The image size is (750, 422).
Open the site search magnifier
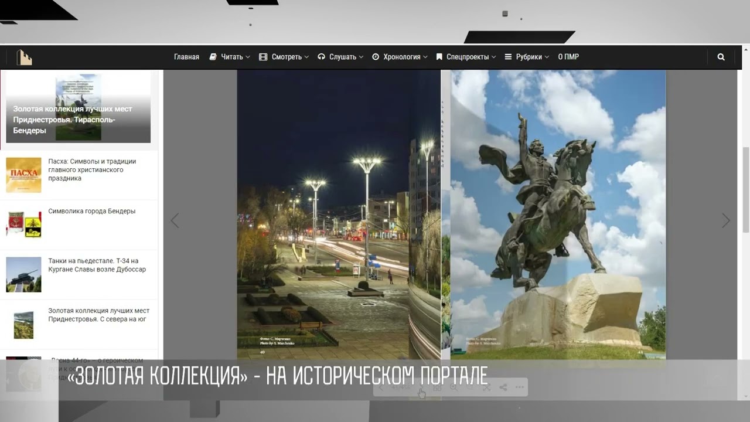point(721,56)
